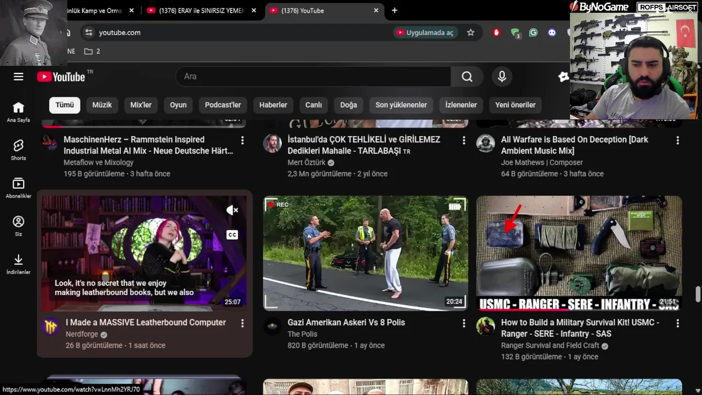The image size is (702, 395).
Task: Click the search magnifier button
Action: click(467, 77)
